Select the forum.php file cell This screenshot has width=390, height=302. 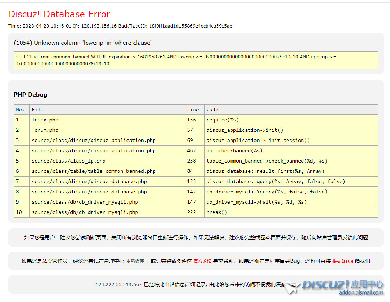(45, 130)
